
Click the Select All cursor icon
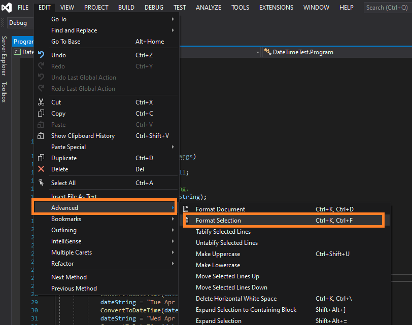coord(41,183)
